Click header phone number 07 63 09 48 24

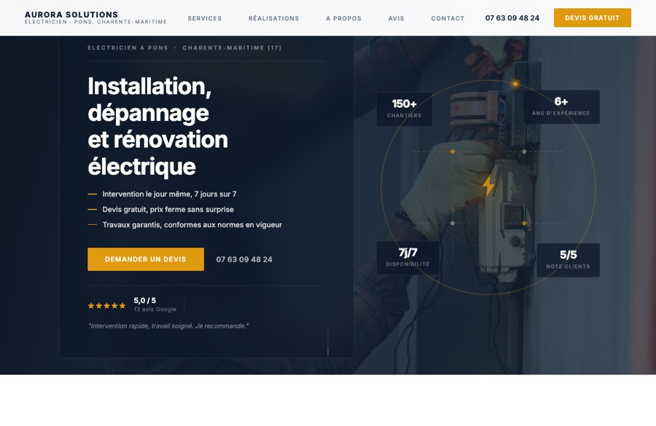(512, 18)
